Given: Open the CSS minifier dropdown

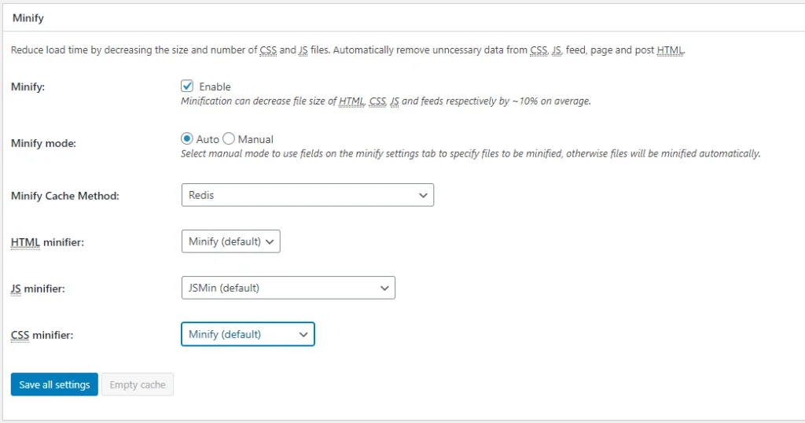Looking at the screenshot, I should 248,334.
